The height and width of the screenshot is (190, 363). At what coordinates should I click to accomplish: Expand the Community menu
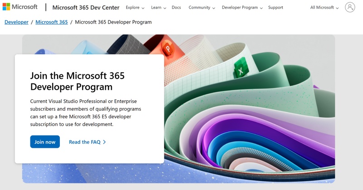tap(201, 7)
